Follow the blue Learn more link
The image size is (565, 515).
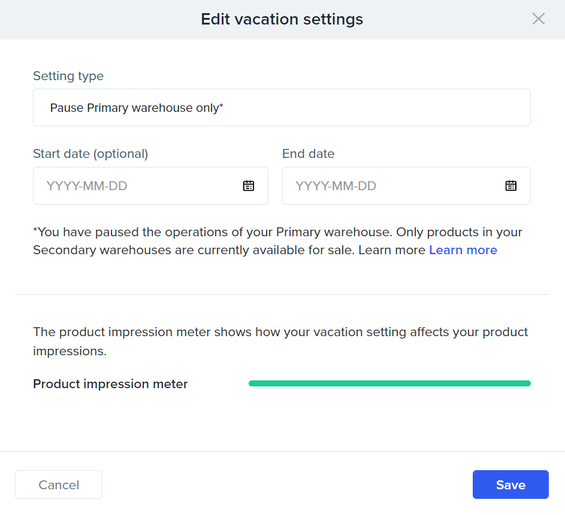463,250
